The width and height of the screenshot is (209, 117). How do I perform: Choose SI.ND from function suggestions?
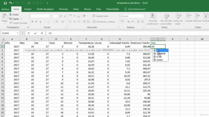[160, 57]
